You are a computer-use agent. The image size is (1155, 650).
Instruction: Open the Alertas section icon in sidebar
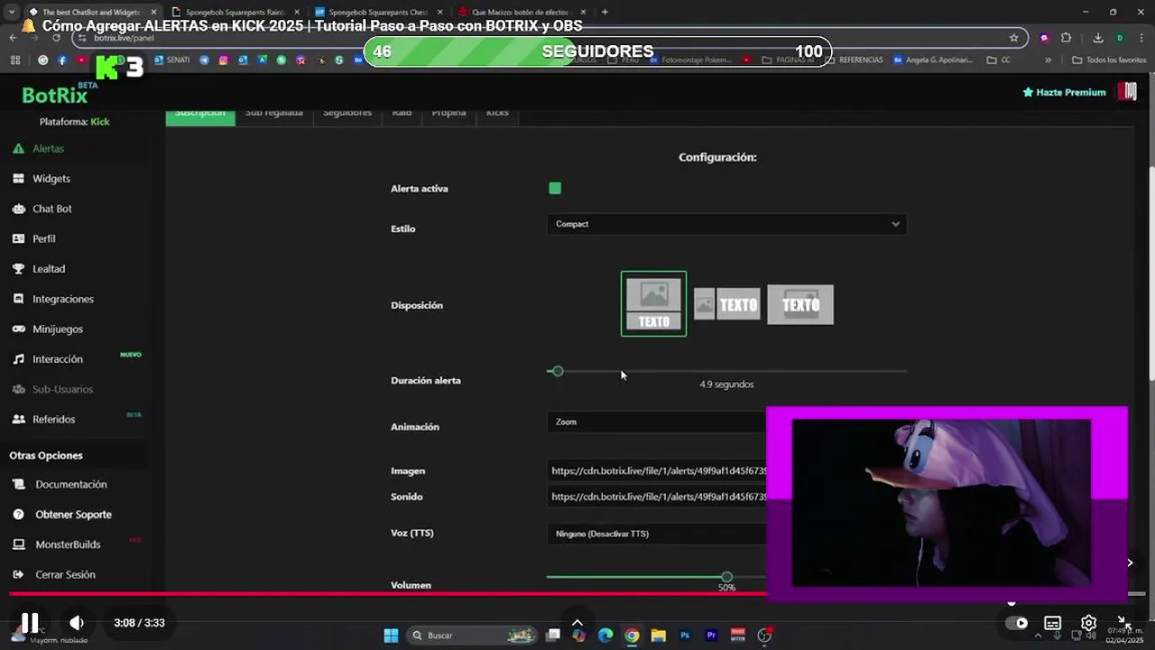18,148
